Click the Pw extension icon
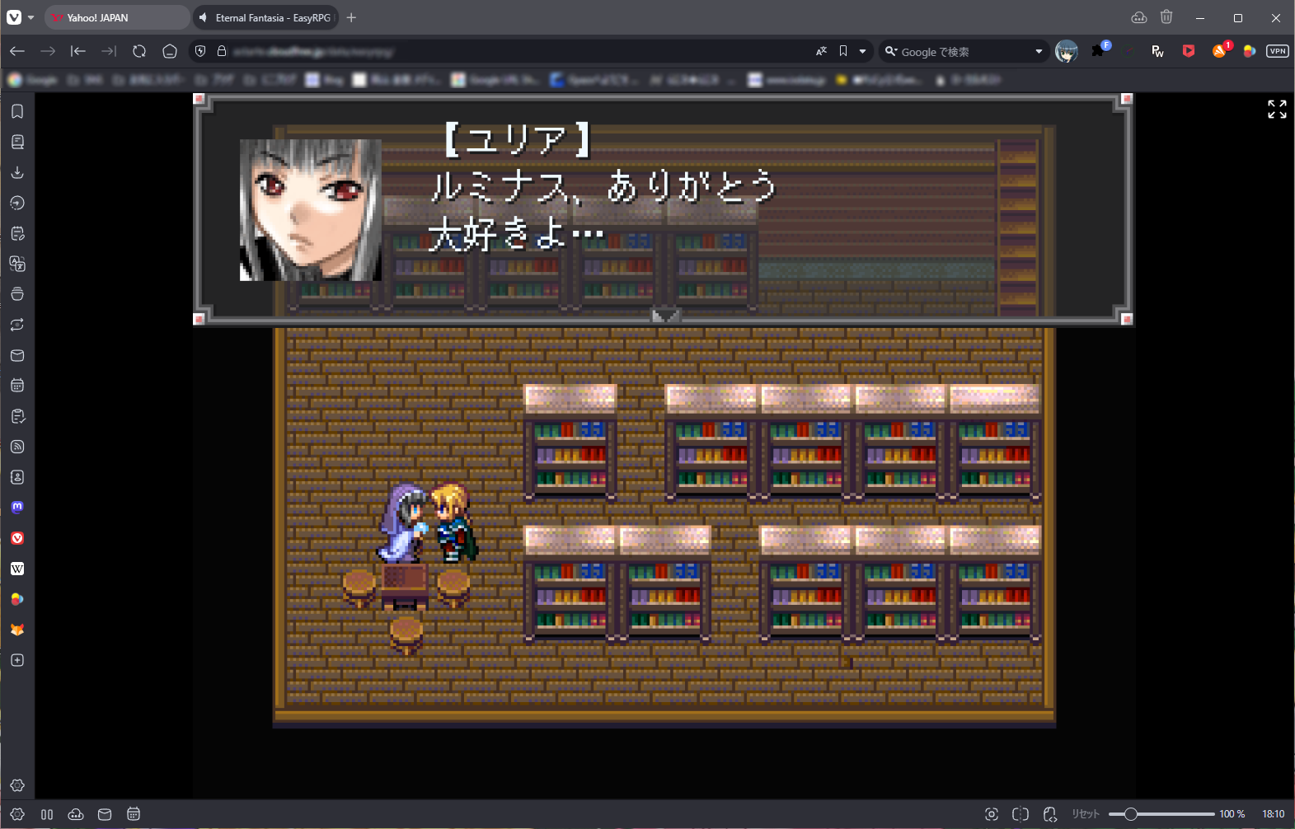 click(x=1157, y=51)
